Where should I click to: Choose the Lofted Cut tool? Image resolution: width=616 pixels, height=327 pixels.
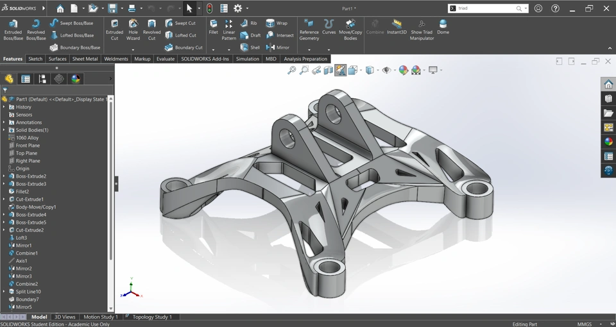tap(181, 35)
